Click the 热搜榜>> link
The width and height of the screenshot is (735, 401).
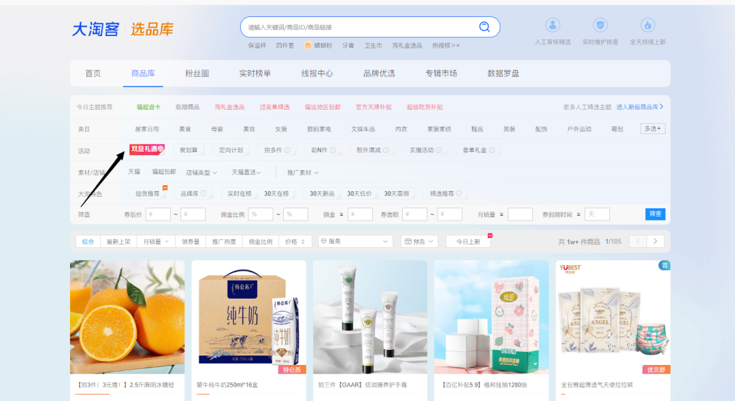tap(446, 46)
